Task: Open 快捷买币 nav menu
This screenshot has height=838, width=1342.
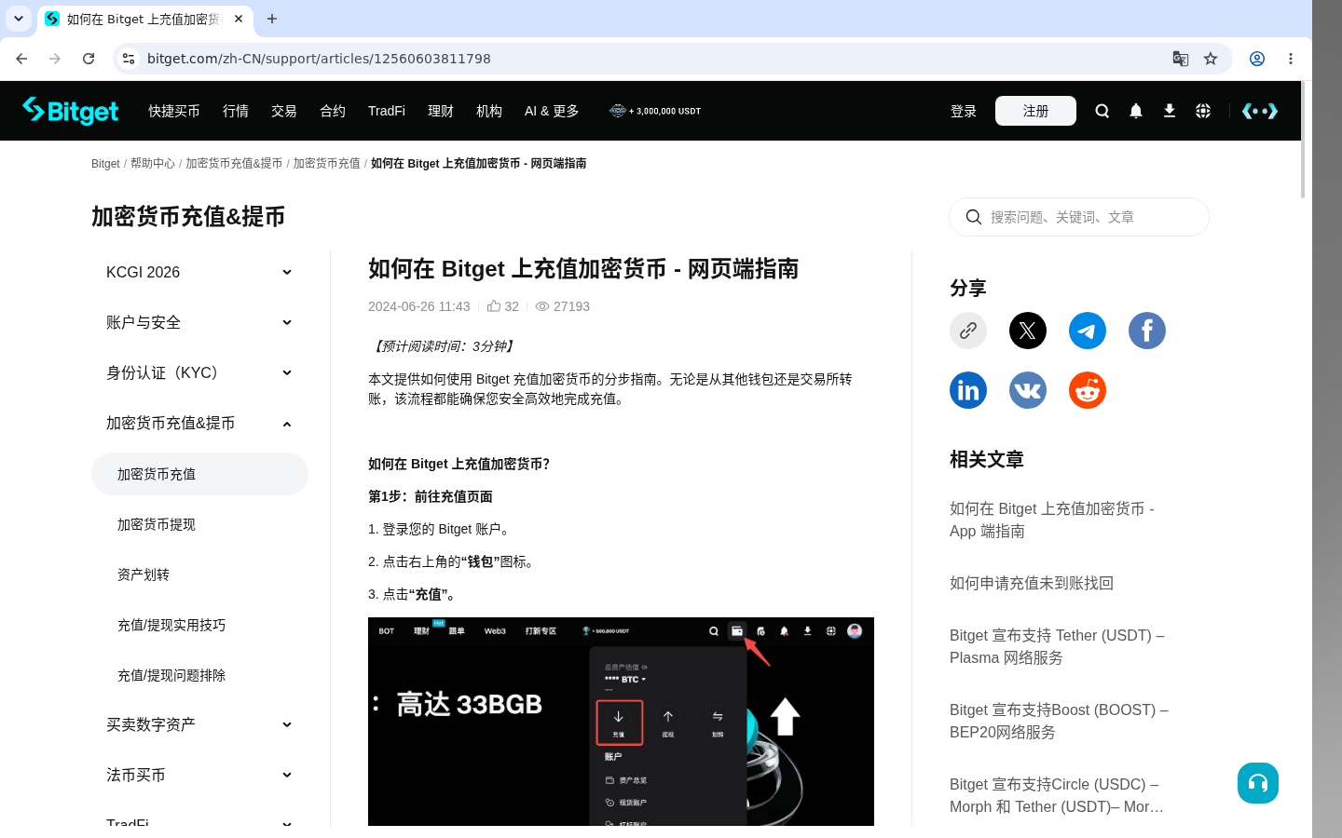Action: [x=174, y=111]
